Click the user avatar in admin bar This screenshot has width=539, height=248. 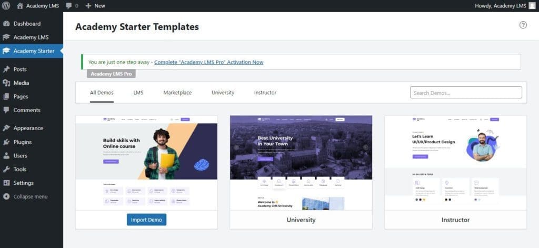point(531,6)
